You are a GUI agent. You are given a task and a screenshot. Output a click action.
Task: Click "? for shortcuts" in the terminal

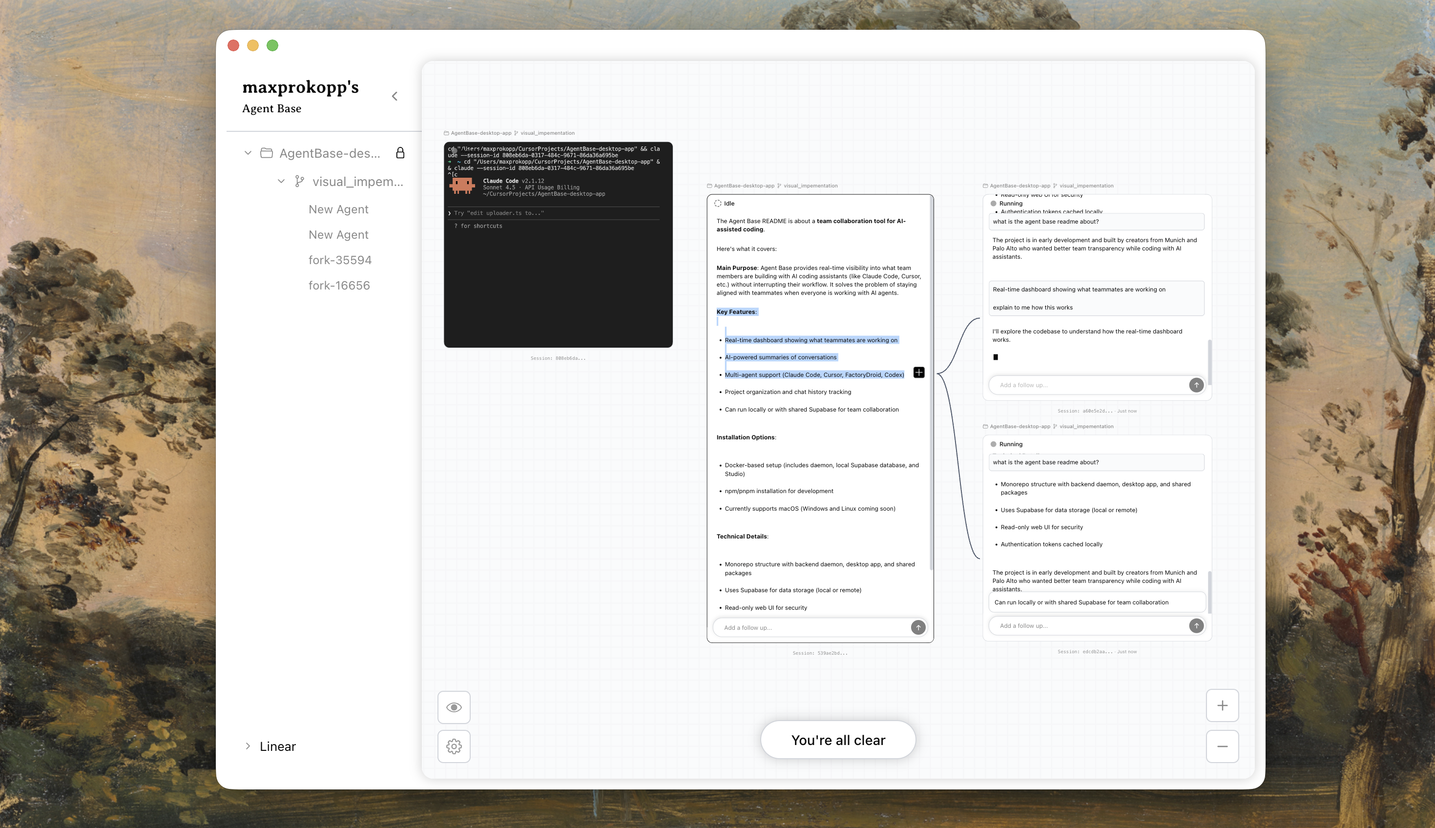(x=478, y=227)
